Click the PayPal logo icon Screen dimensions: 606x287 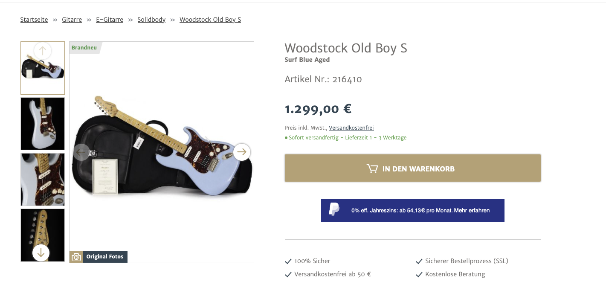click(334, 210)
